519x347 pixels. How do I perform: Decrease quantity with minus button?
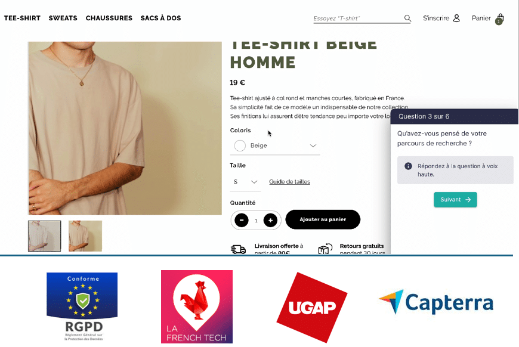(242, 220)
